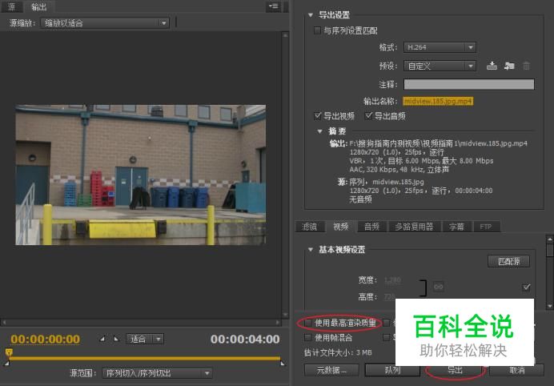Click the 高度 height value field
Screen dimensions: 554x386
[389, 296]
